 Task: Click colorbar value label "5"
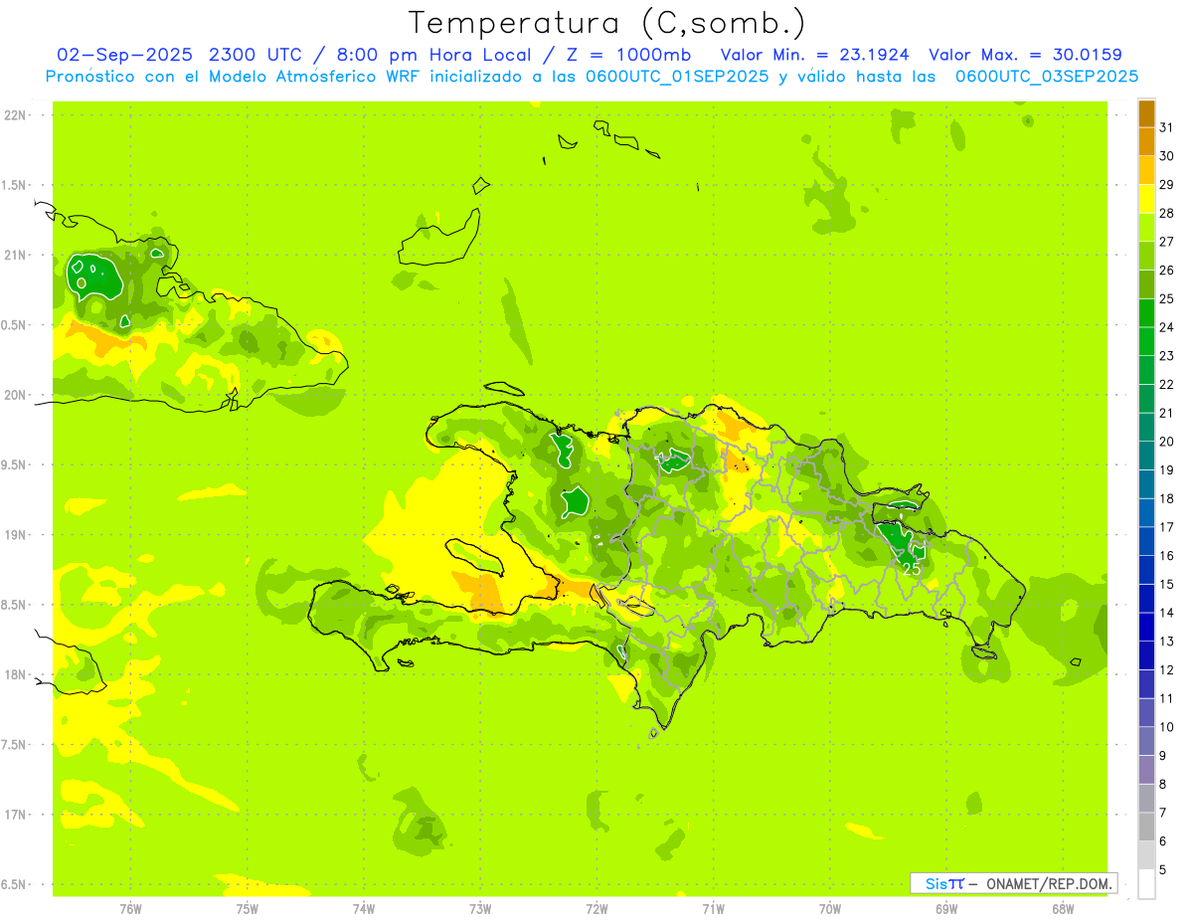tap(1163, 870)
